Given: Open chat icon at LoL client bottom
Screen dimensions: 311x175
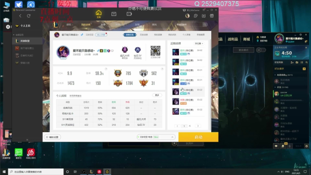Looking at the screenshot, I should [276, 146].
